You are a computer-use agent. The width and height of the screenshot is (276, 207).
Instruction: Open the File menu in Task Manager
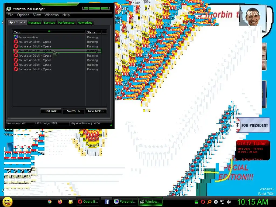coord(11,15)
